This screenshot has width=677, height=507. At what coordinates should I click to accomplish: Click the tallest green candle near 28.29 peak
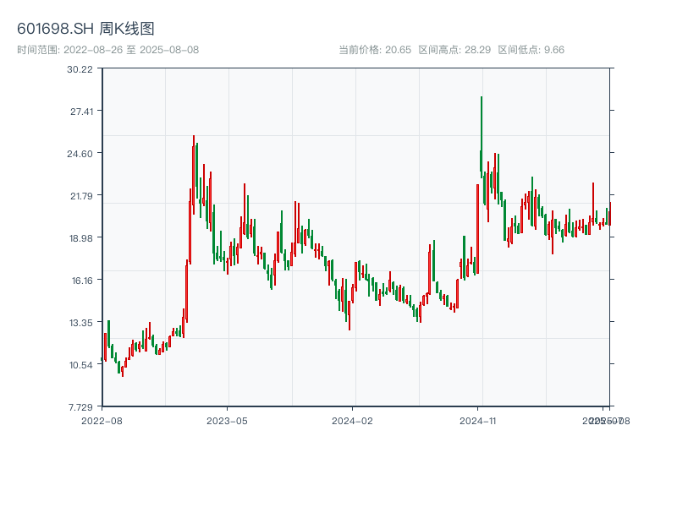click(482, 137)
